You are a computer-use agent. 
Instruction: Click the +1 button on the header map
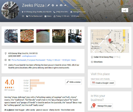(x=125, y=10)
